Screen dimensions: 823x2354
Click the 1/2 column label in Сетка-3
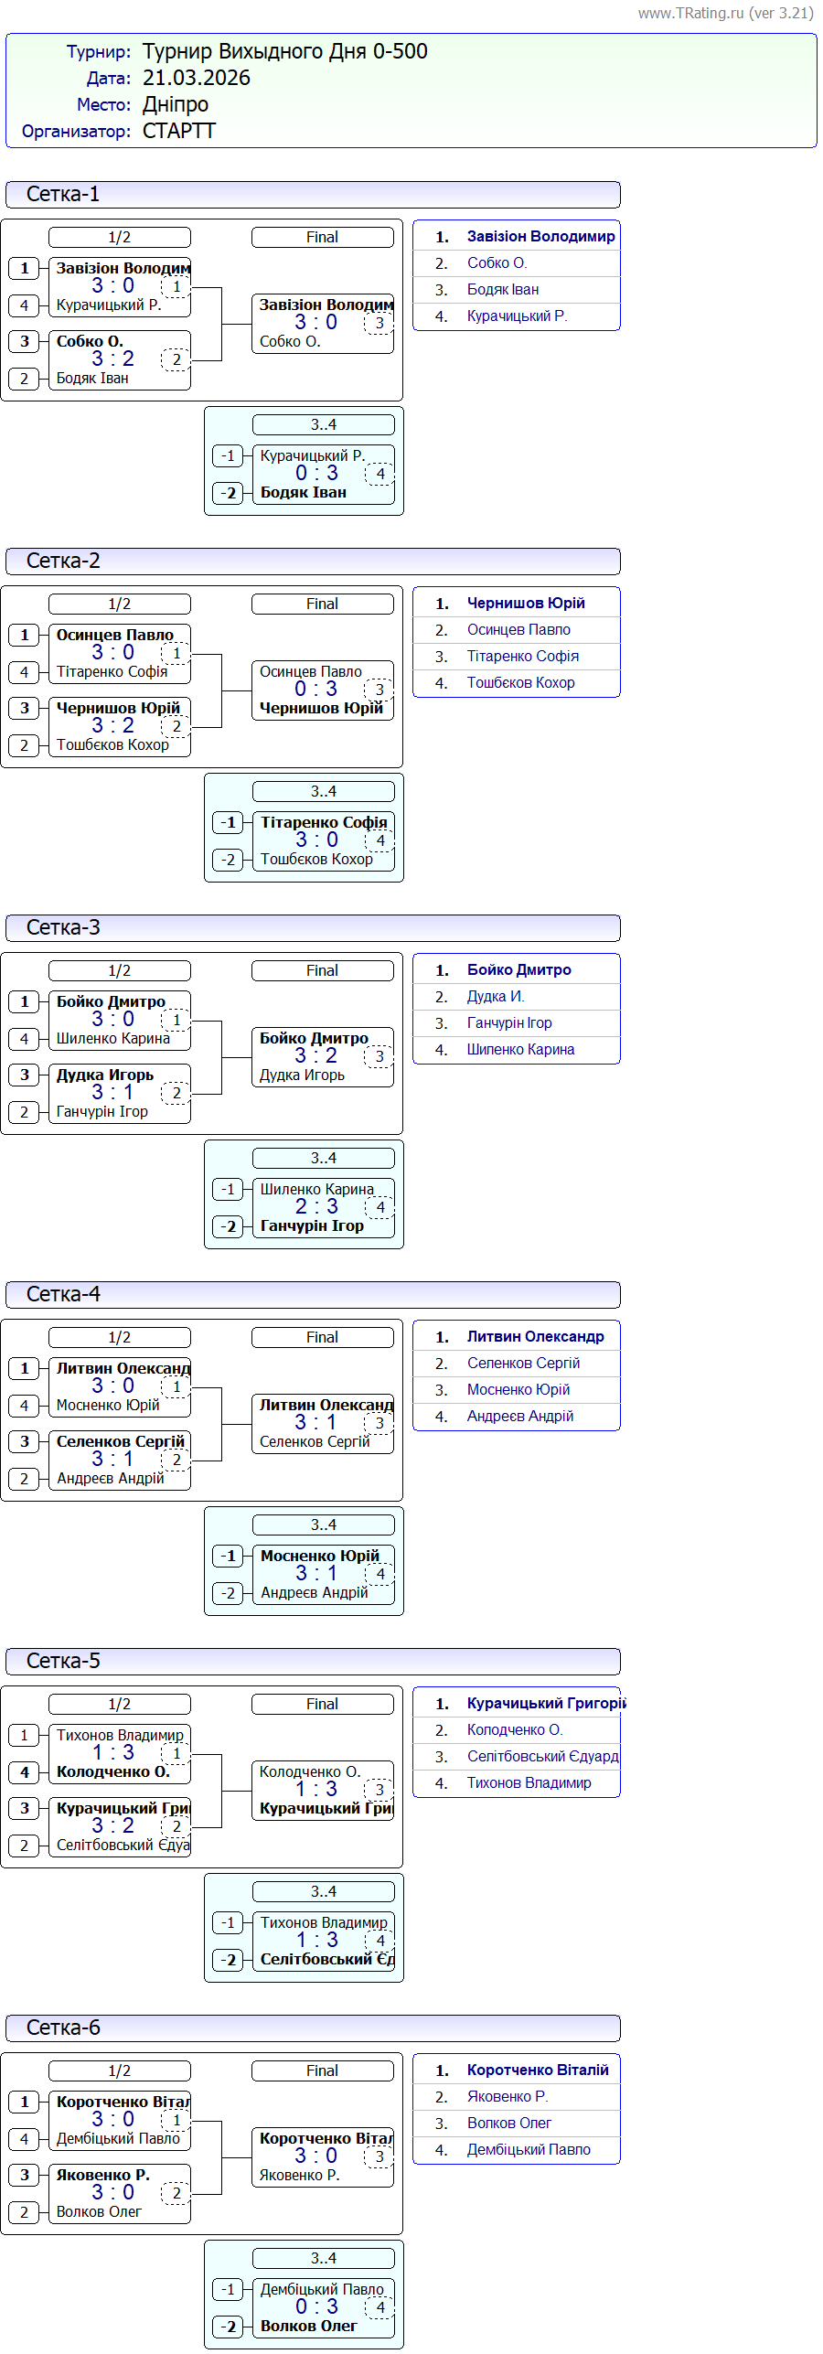coord(120,970)
